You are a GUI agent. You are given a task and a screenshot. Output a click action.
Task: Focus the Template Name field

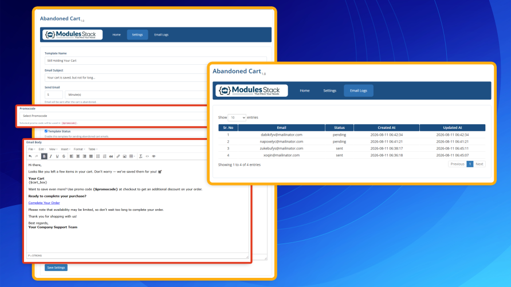click(155, 61)
